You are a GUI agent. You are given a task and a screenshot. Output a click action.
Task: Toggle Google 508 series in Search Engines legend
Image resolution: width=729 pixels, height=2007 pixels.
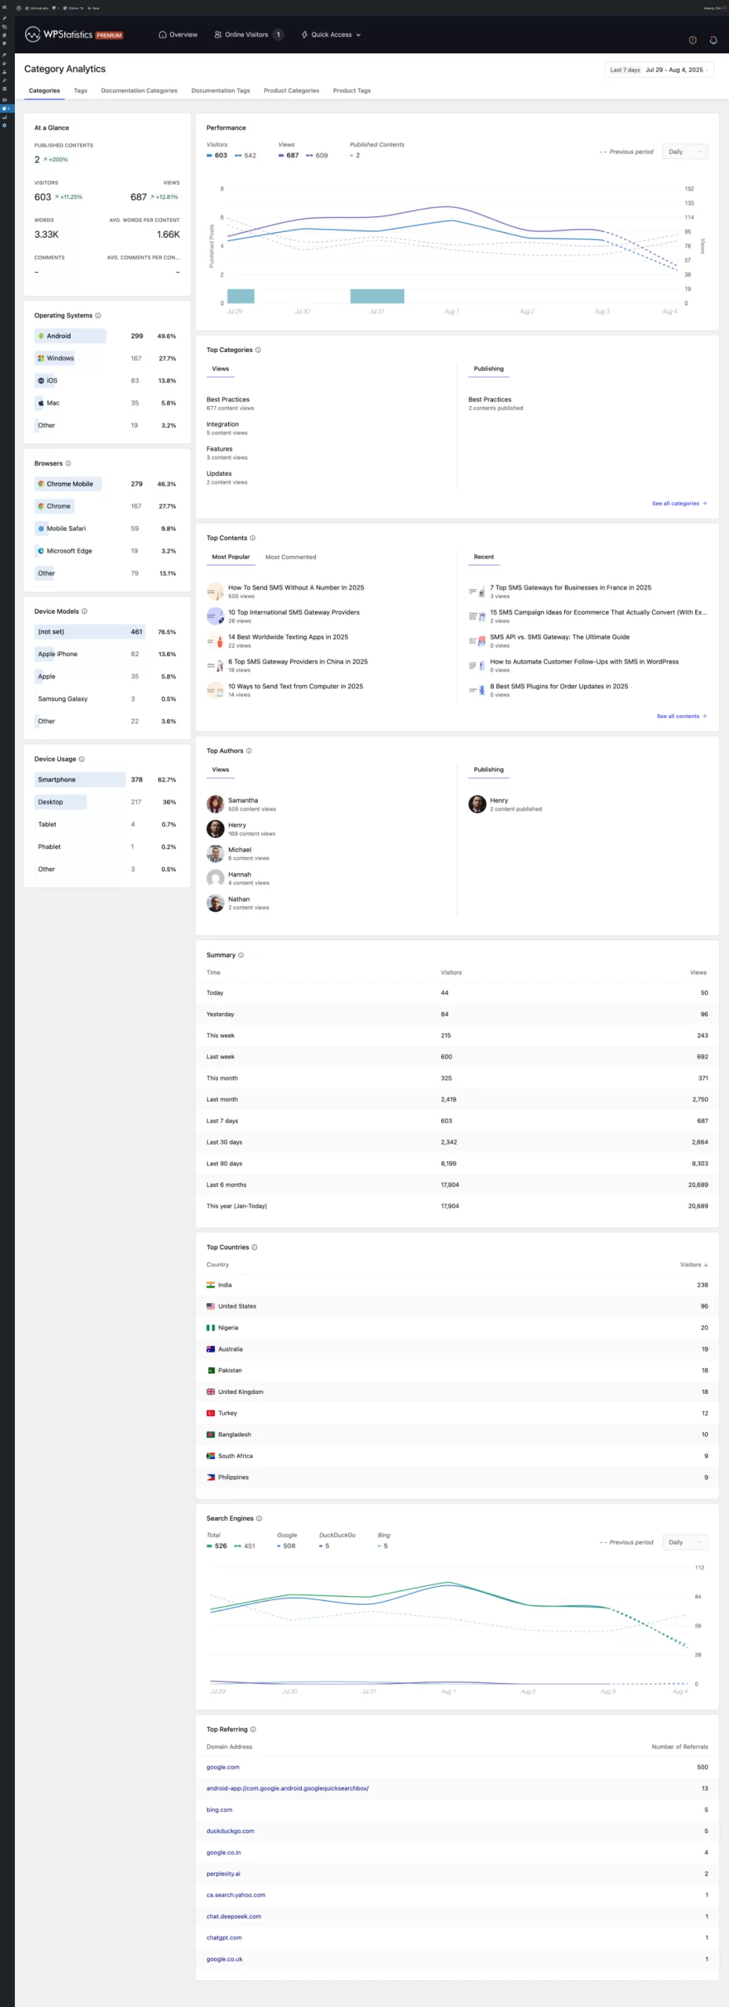pos(286,1546)
